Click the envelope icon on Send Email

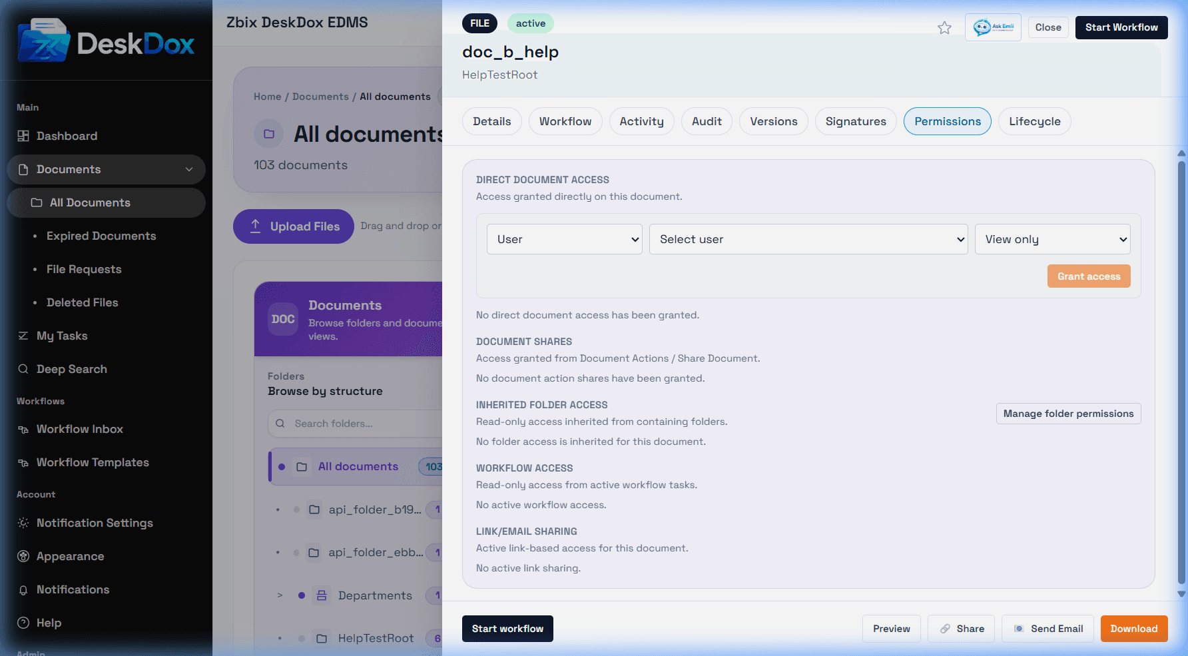click(1019, 629)
